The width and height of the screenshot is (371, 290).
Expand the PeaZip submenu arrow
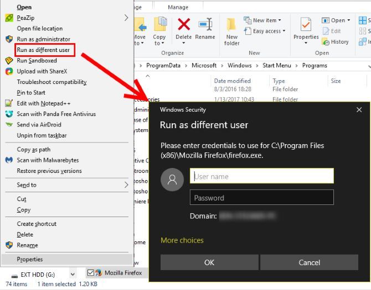click(126, 18)
